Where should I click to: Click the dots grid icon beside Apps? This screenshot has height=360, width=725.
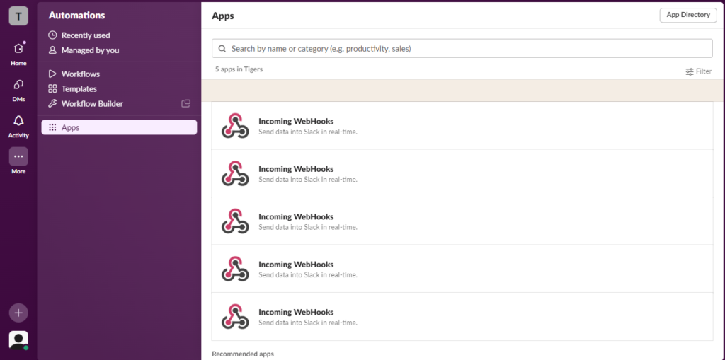click(52, 127)
